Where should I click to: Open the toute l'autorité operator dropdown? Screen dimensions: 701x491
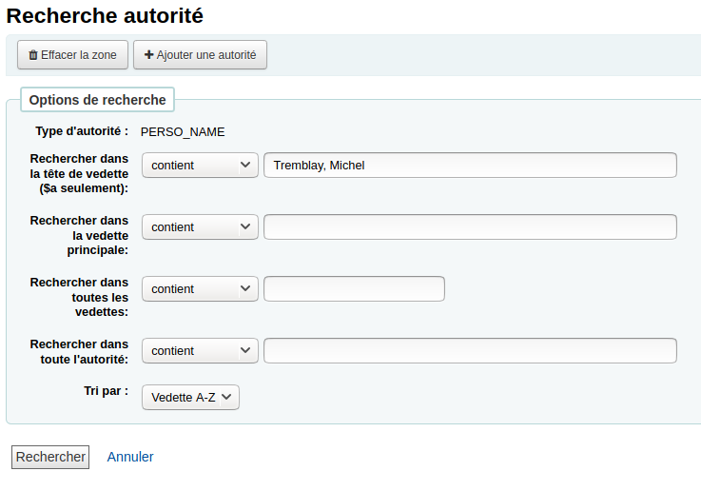200,350
